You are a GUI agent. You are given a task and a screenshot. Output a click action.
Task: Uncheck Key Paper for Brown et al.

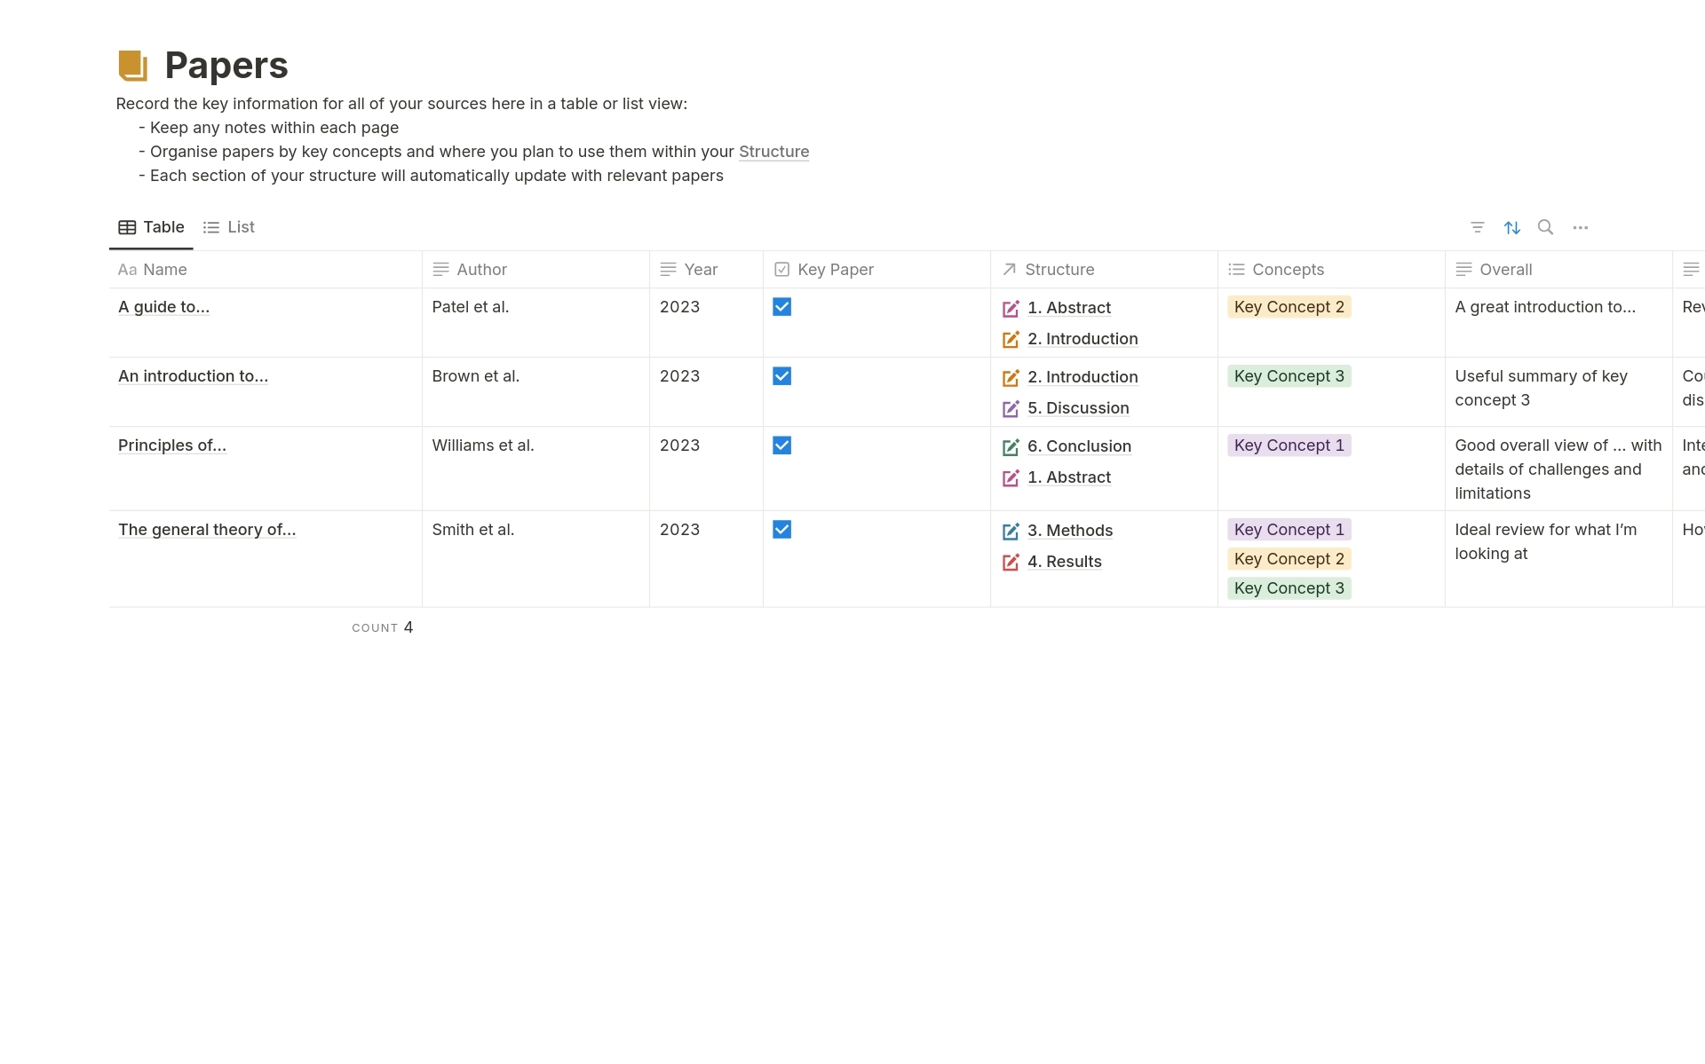click(781, 376)
